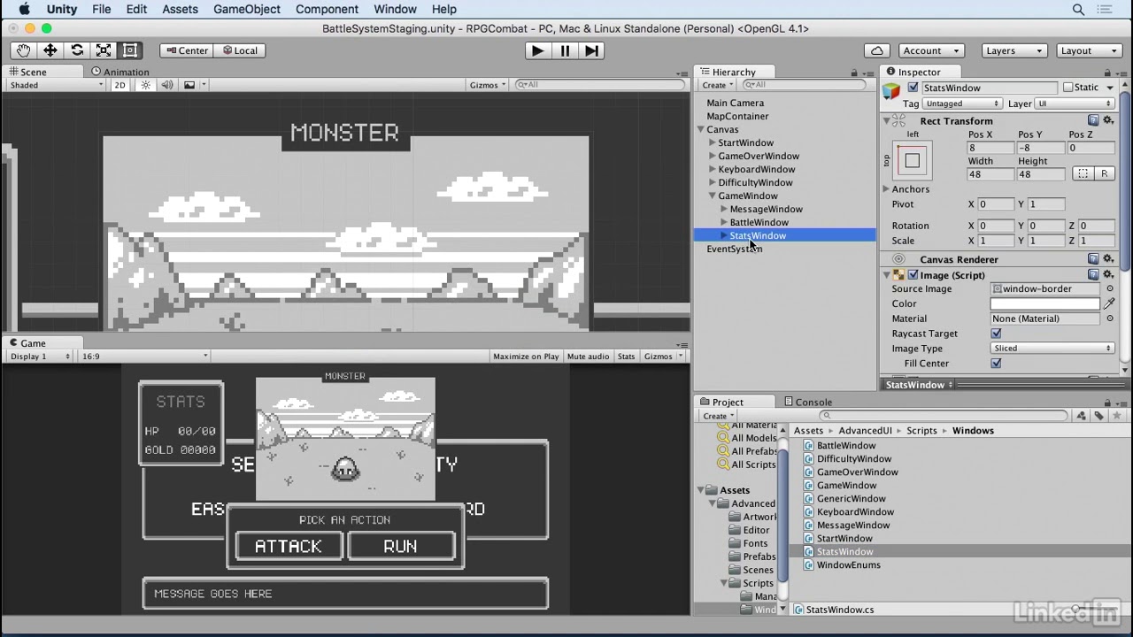Viewport: 1133px width, 637px height.
Task: Click Source Image object picker circle
Action: [1110, 288]
